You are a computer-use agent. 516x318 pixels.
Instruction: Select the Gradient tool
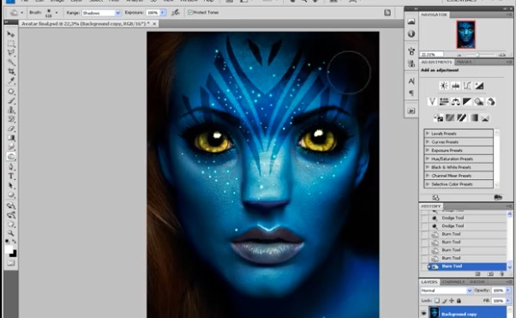pyautogui.click(x=11, y=138)
